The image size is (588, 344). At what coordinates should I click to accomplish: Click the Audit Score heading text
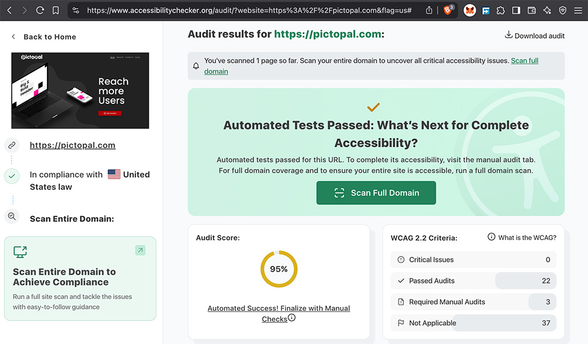click(x=218, y=238)
